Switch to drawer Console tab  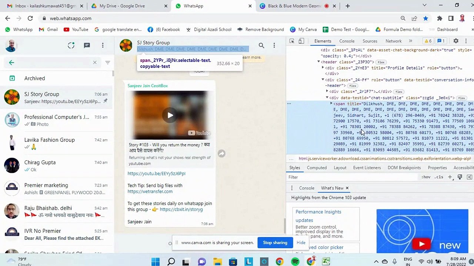(307, 188)
